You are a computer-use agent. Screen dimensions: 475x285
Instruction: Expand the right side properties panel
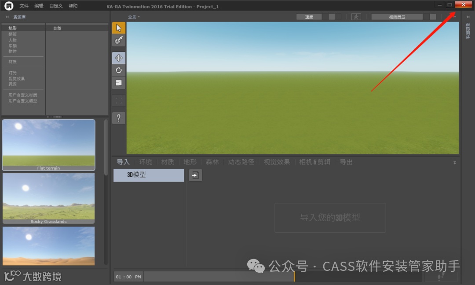468,17
